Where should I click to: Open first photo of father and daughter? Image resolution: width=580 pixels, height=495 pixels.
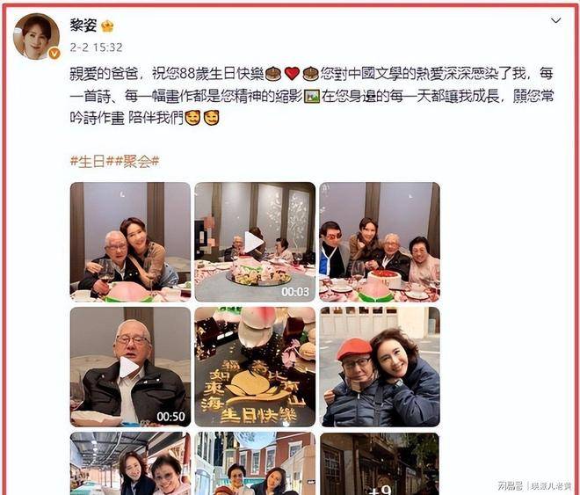(x=130, y=242)
